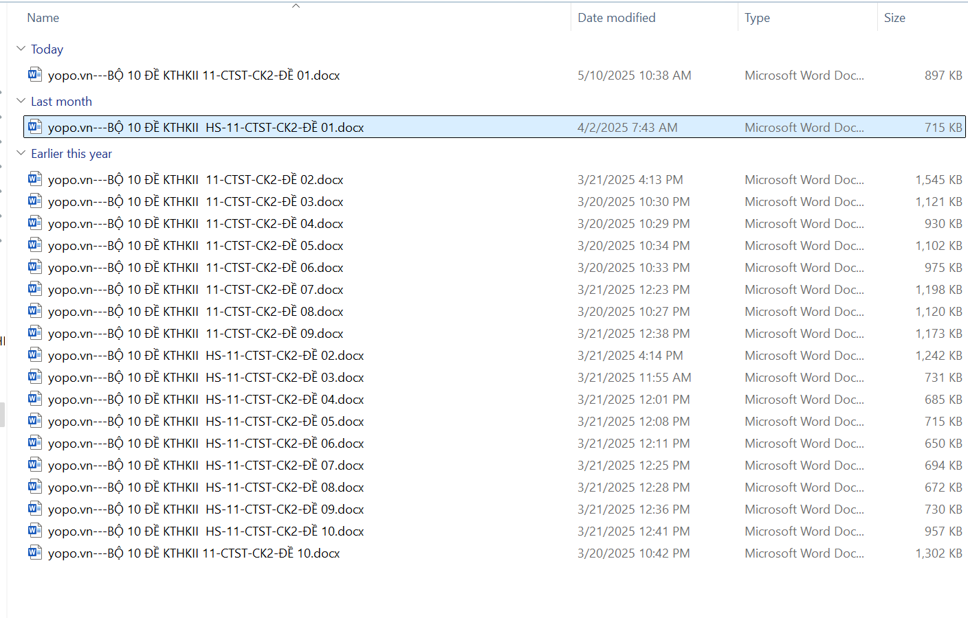Click Word icon of today's ĐỀ 01.docx file
The height and width of the screenshot is (618, 968).
35,74
